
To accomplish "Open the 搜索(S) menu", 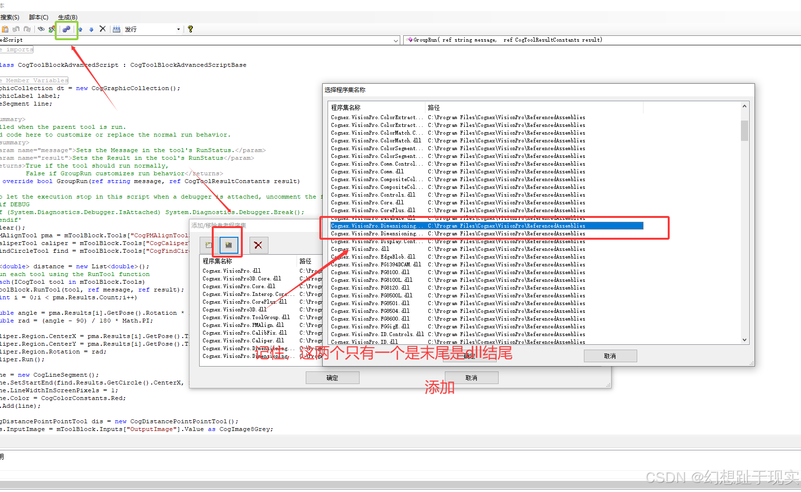I will pyautogui.click(x=10, y=17).
